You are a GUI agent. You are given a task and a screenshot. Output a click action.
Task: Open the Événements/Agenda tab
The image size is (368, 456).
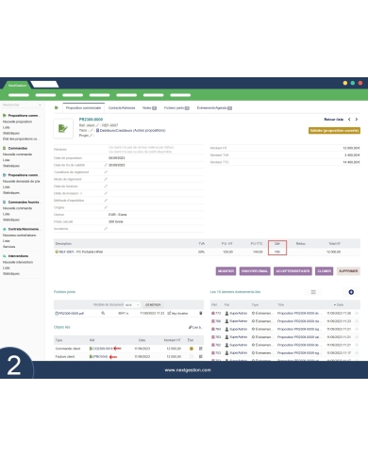[214, 107]
